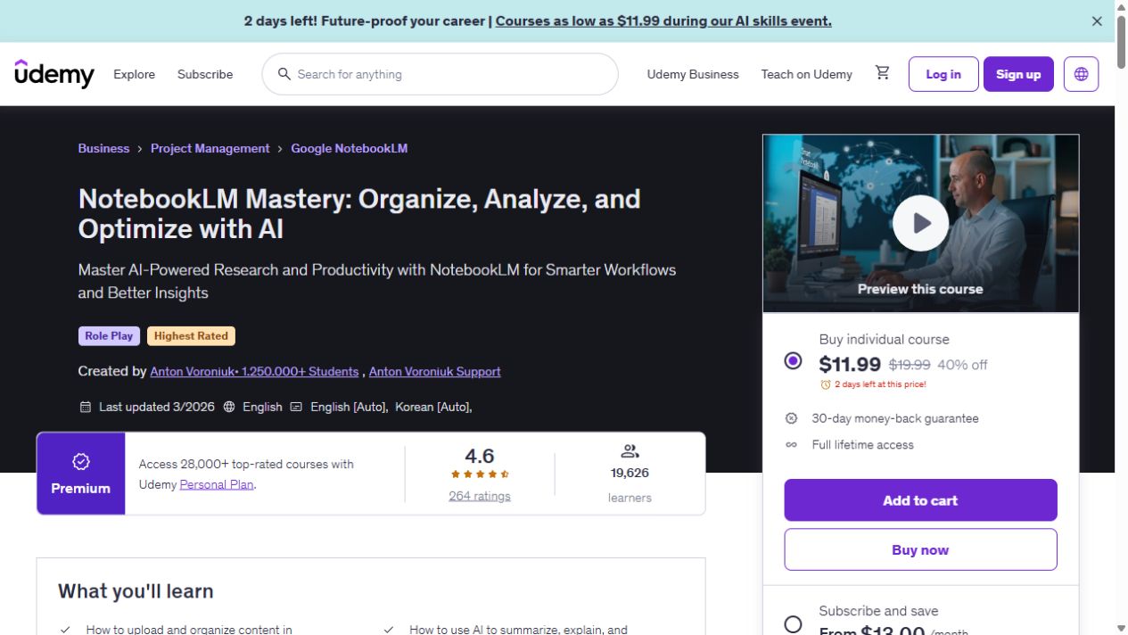Open Anton Voroniuk Support link

[x=434, y=371]
